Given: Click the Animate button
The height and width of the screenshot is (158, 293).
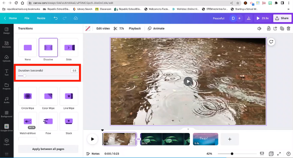Looking at the screenshot, I should [156, 28].
